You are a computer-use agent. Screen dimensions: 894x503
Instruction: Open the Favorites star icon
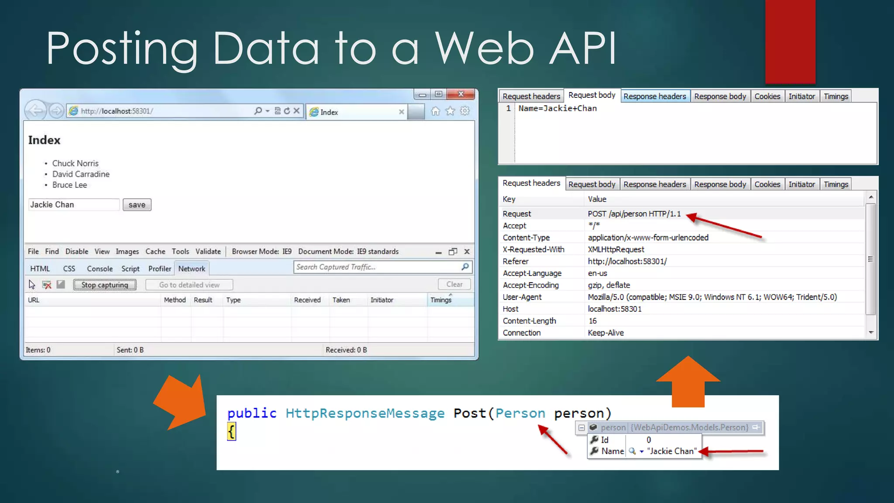coord(450,111)
